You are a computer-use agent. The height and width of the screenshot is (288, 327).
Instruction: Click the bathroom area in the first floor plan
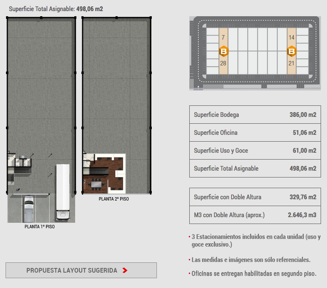19,161
